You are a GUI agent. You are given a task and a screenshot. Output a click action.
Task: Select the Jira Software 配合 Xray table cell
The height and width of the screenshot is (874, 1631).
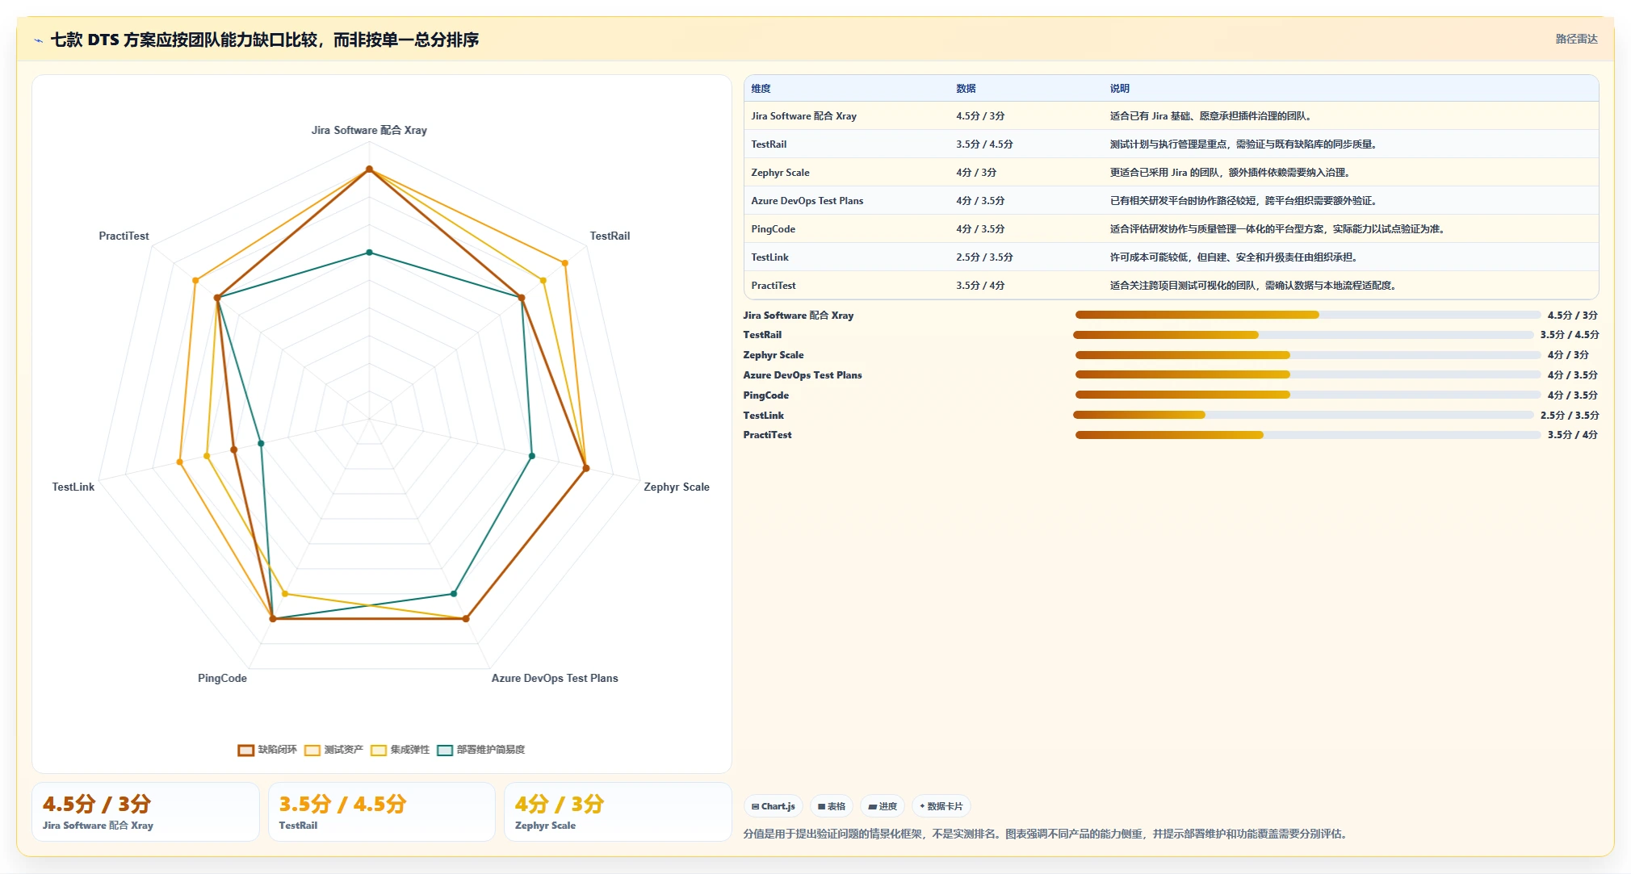[x=846, y=116]
